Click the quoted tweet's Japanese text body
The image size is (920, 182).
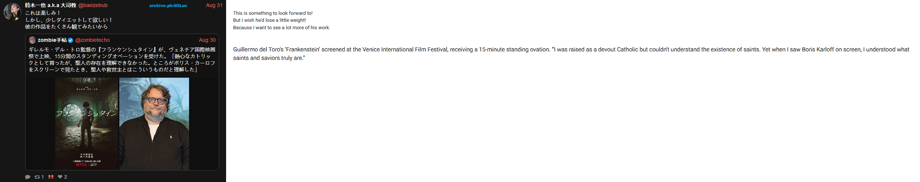click(122, 60)
